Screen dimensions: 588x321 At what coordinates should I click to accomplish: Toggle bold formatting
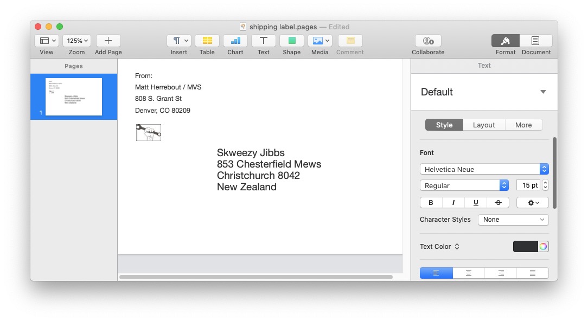click(431, 202)
